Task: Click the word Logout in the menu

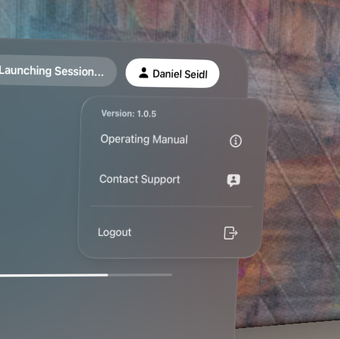Action: [x=114, y=232]
